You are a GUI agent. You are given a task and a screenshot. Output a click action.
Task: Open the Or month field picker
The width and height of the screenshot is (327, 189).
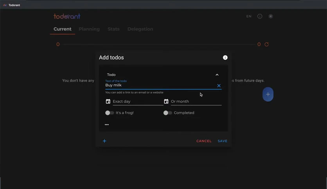[x=196, y=102]
